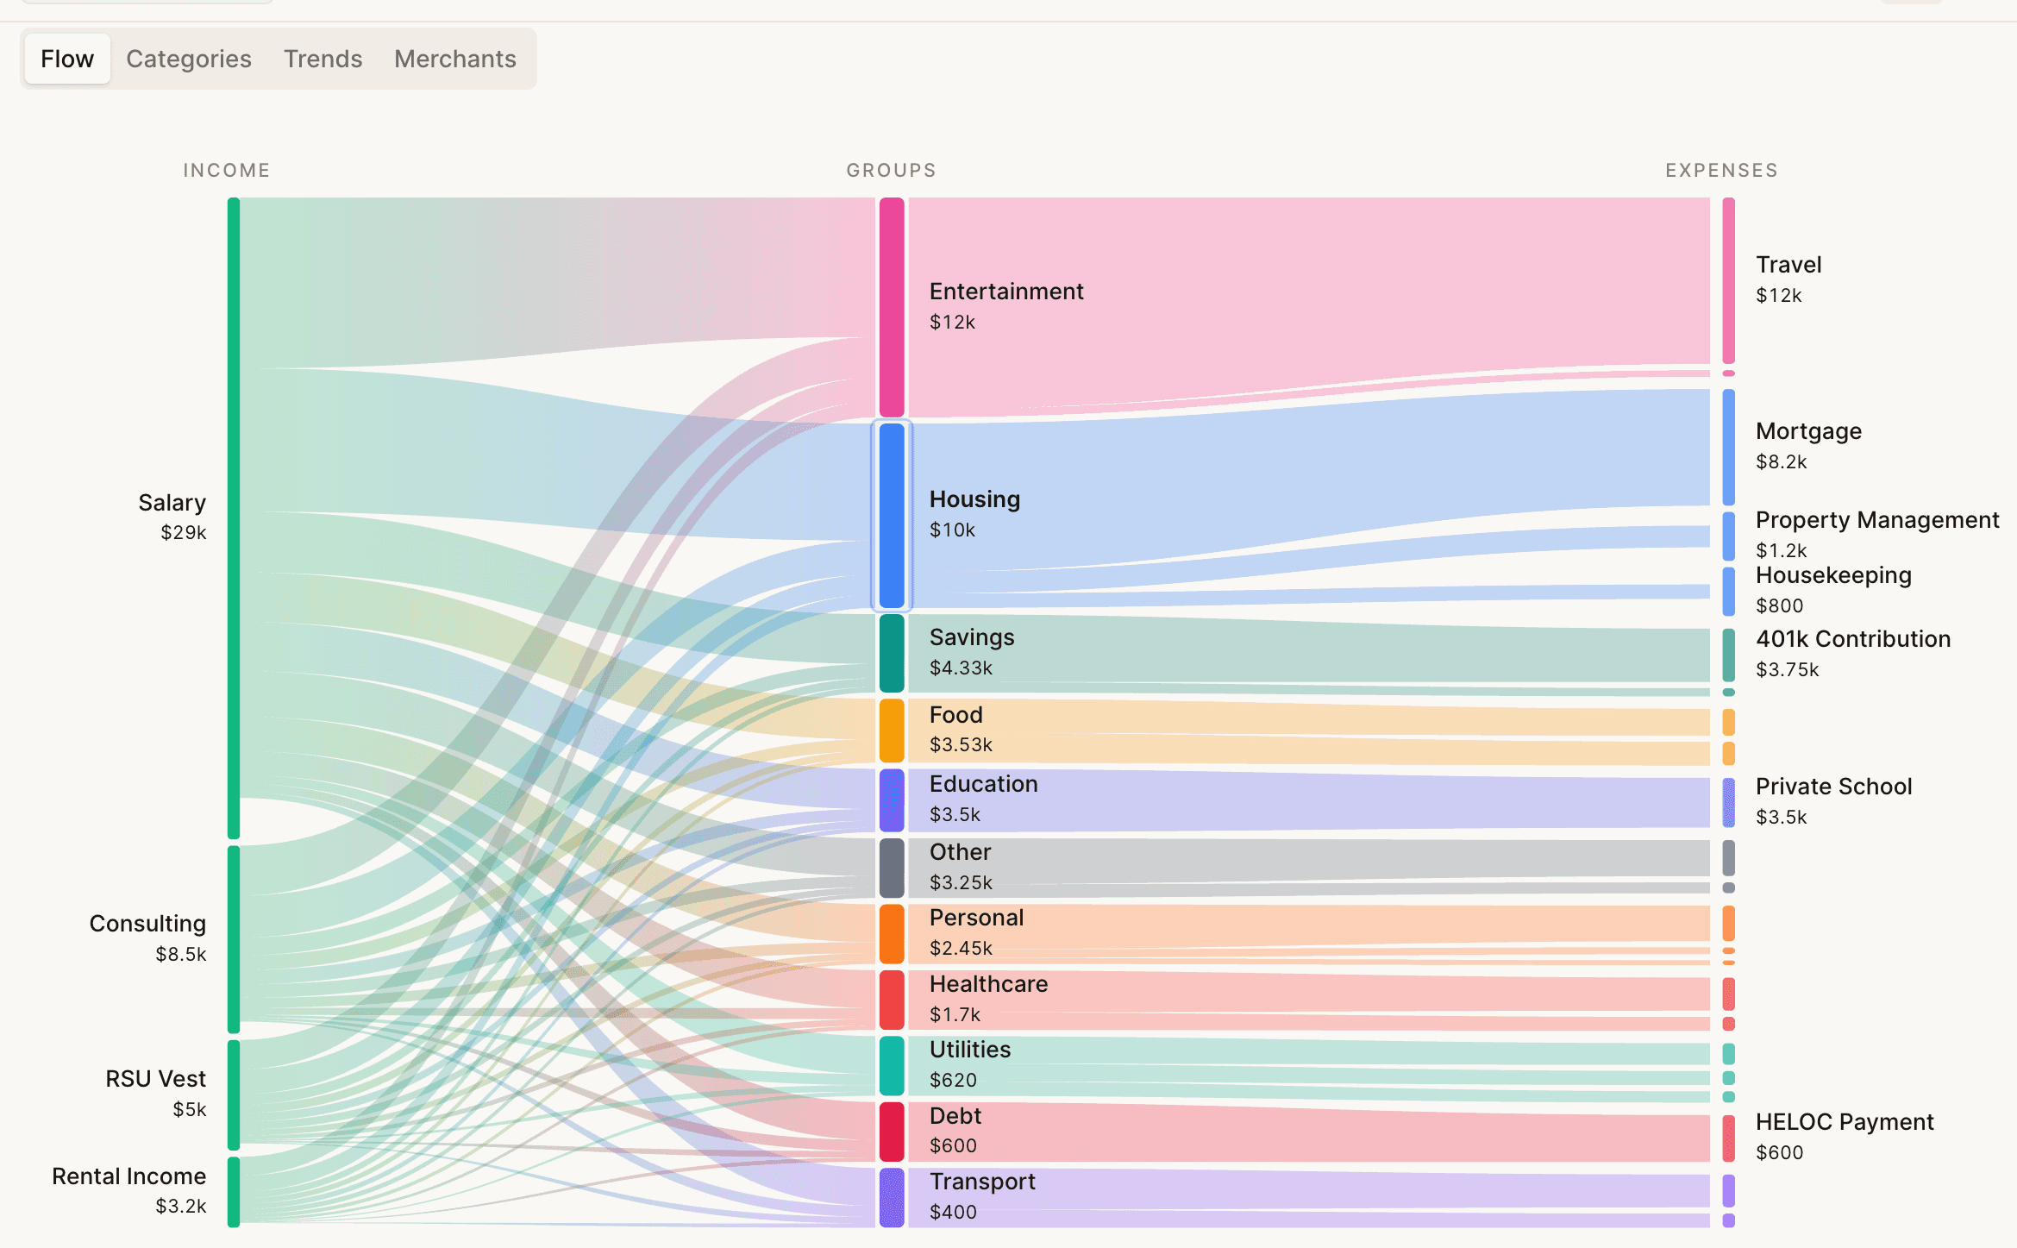The width and height of the screenshot is (2017, 1248).
Task: Switch to the Categories tab
Action: pos(188,58)
